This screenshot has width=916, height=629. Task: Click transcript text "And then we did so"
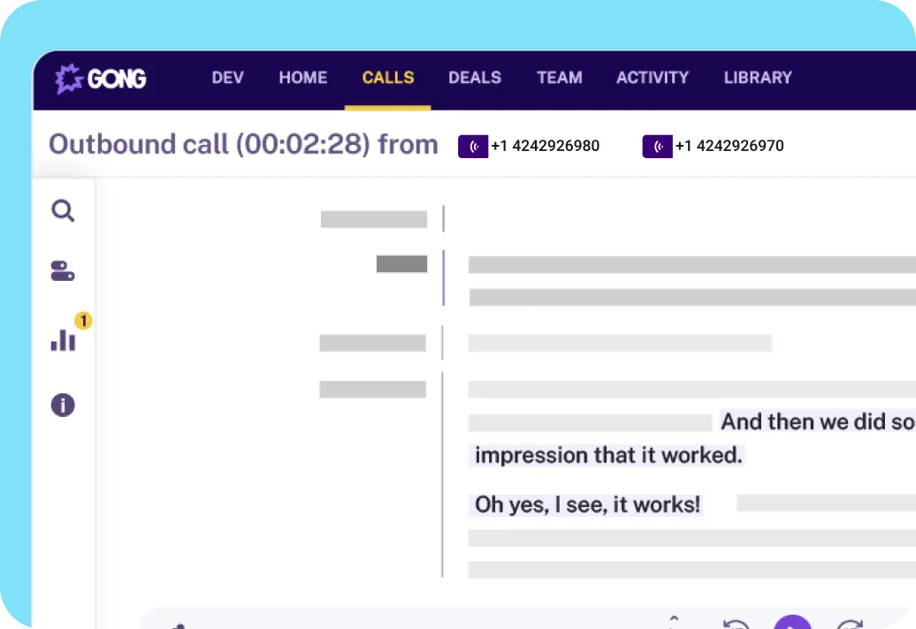click(818, 421)
